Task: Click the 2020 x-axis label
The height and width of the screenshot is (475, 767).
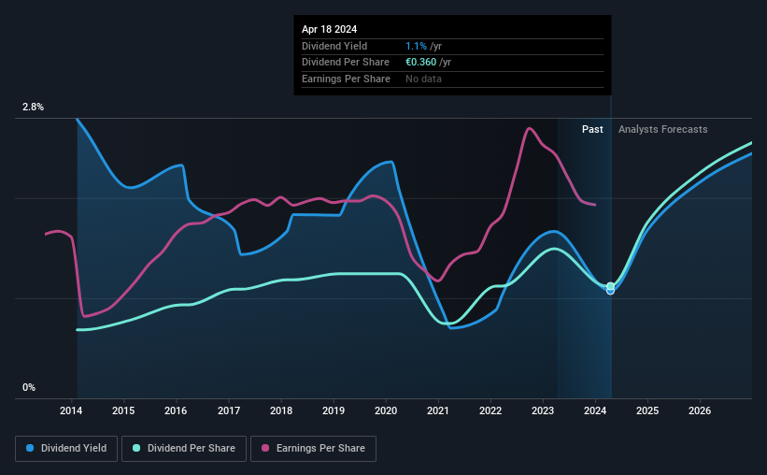Action: click(x=386, y=410)
